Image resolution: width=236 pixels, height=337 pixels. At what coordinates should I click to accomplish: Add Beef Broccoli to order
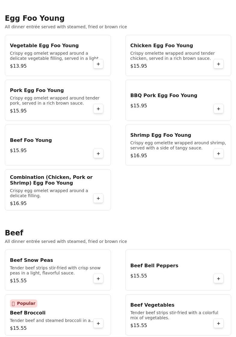98,323
